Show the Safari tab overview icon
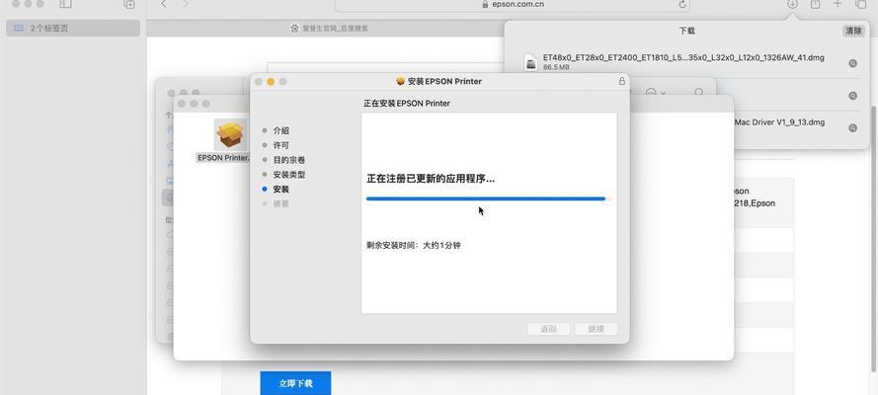The width and height of the screenshot is (878, 395). point(860,4)
